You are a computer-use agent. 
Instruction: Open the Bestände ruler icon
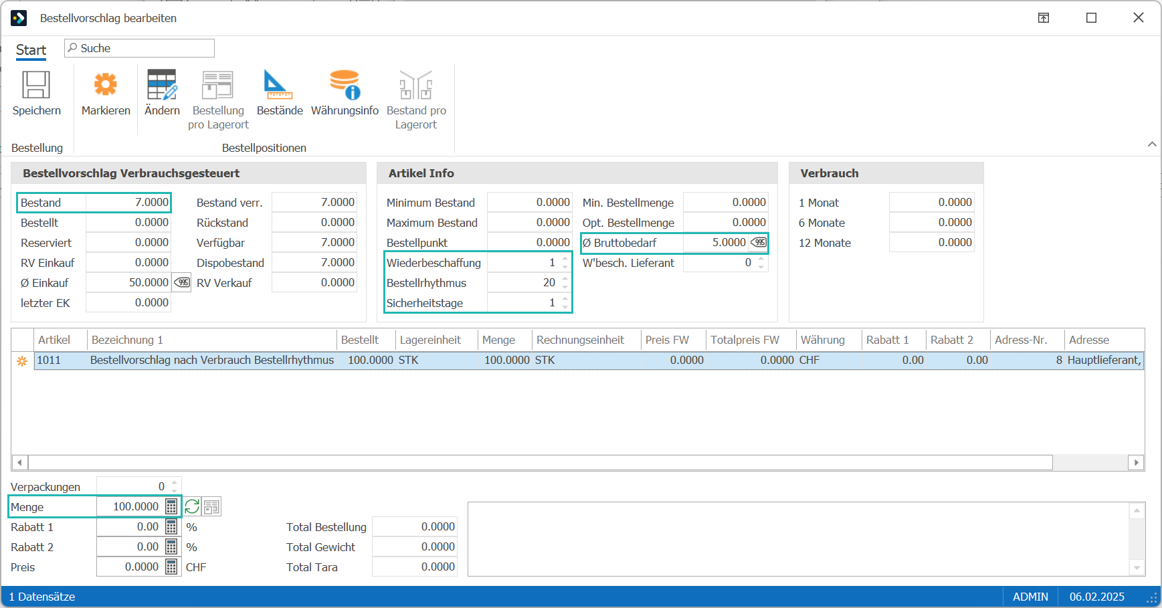point(279,85)
